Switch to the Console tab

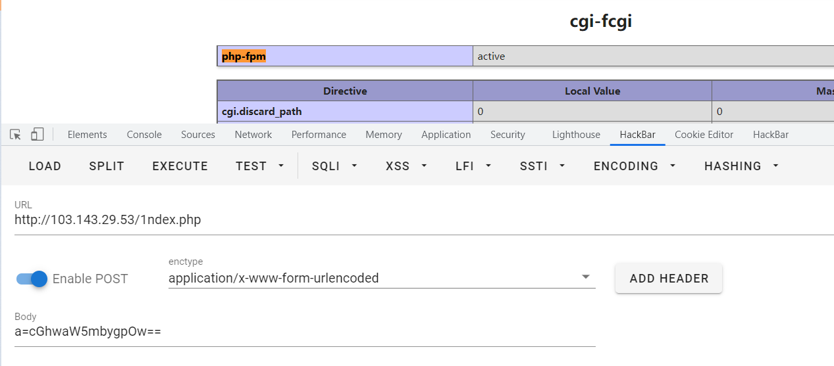click(144, 135)
